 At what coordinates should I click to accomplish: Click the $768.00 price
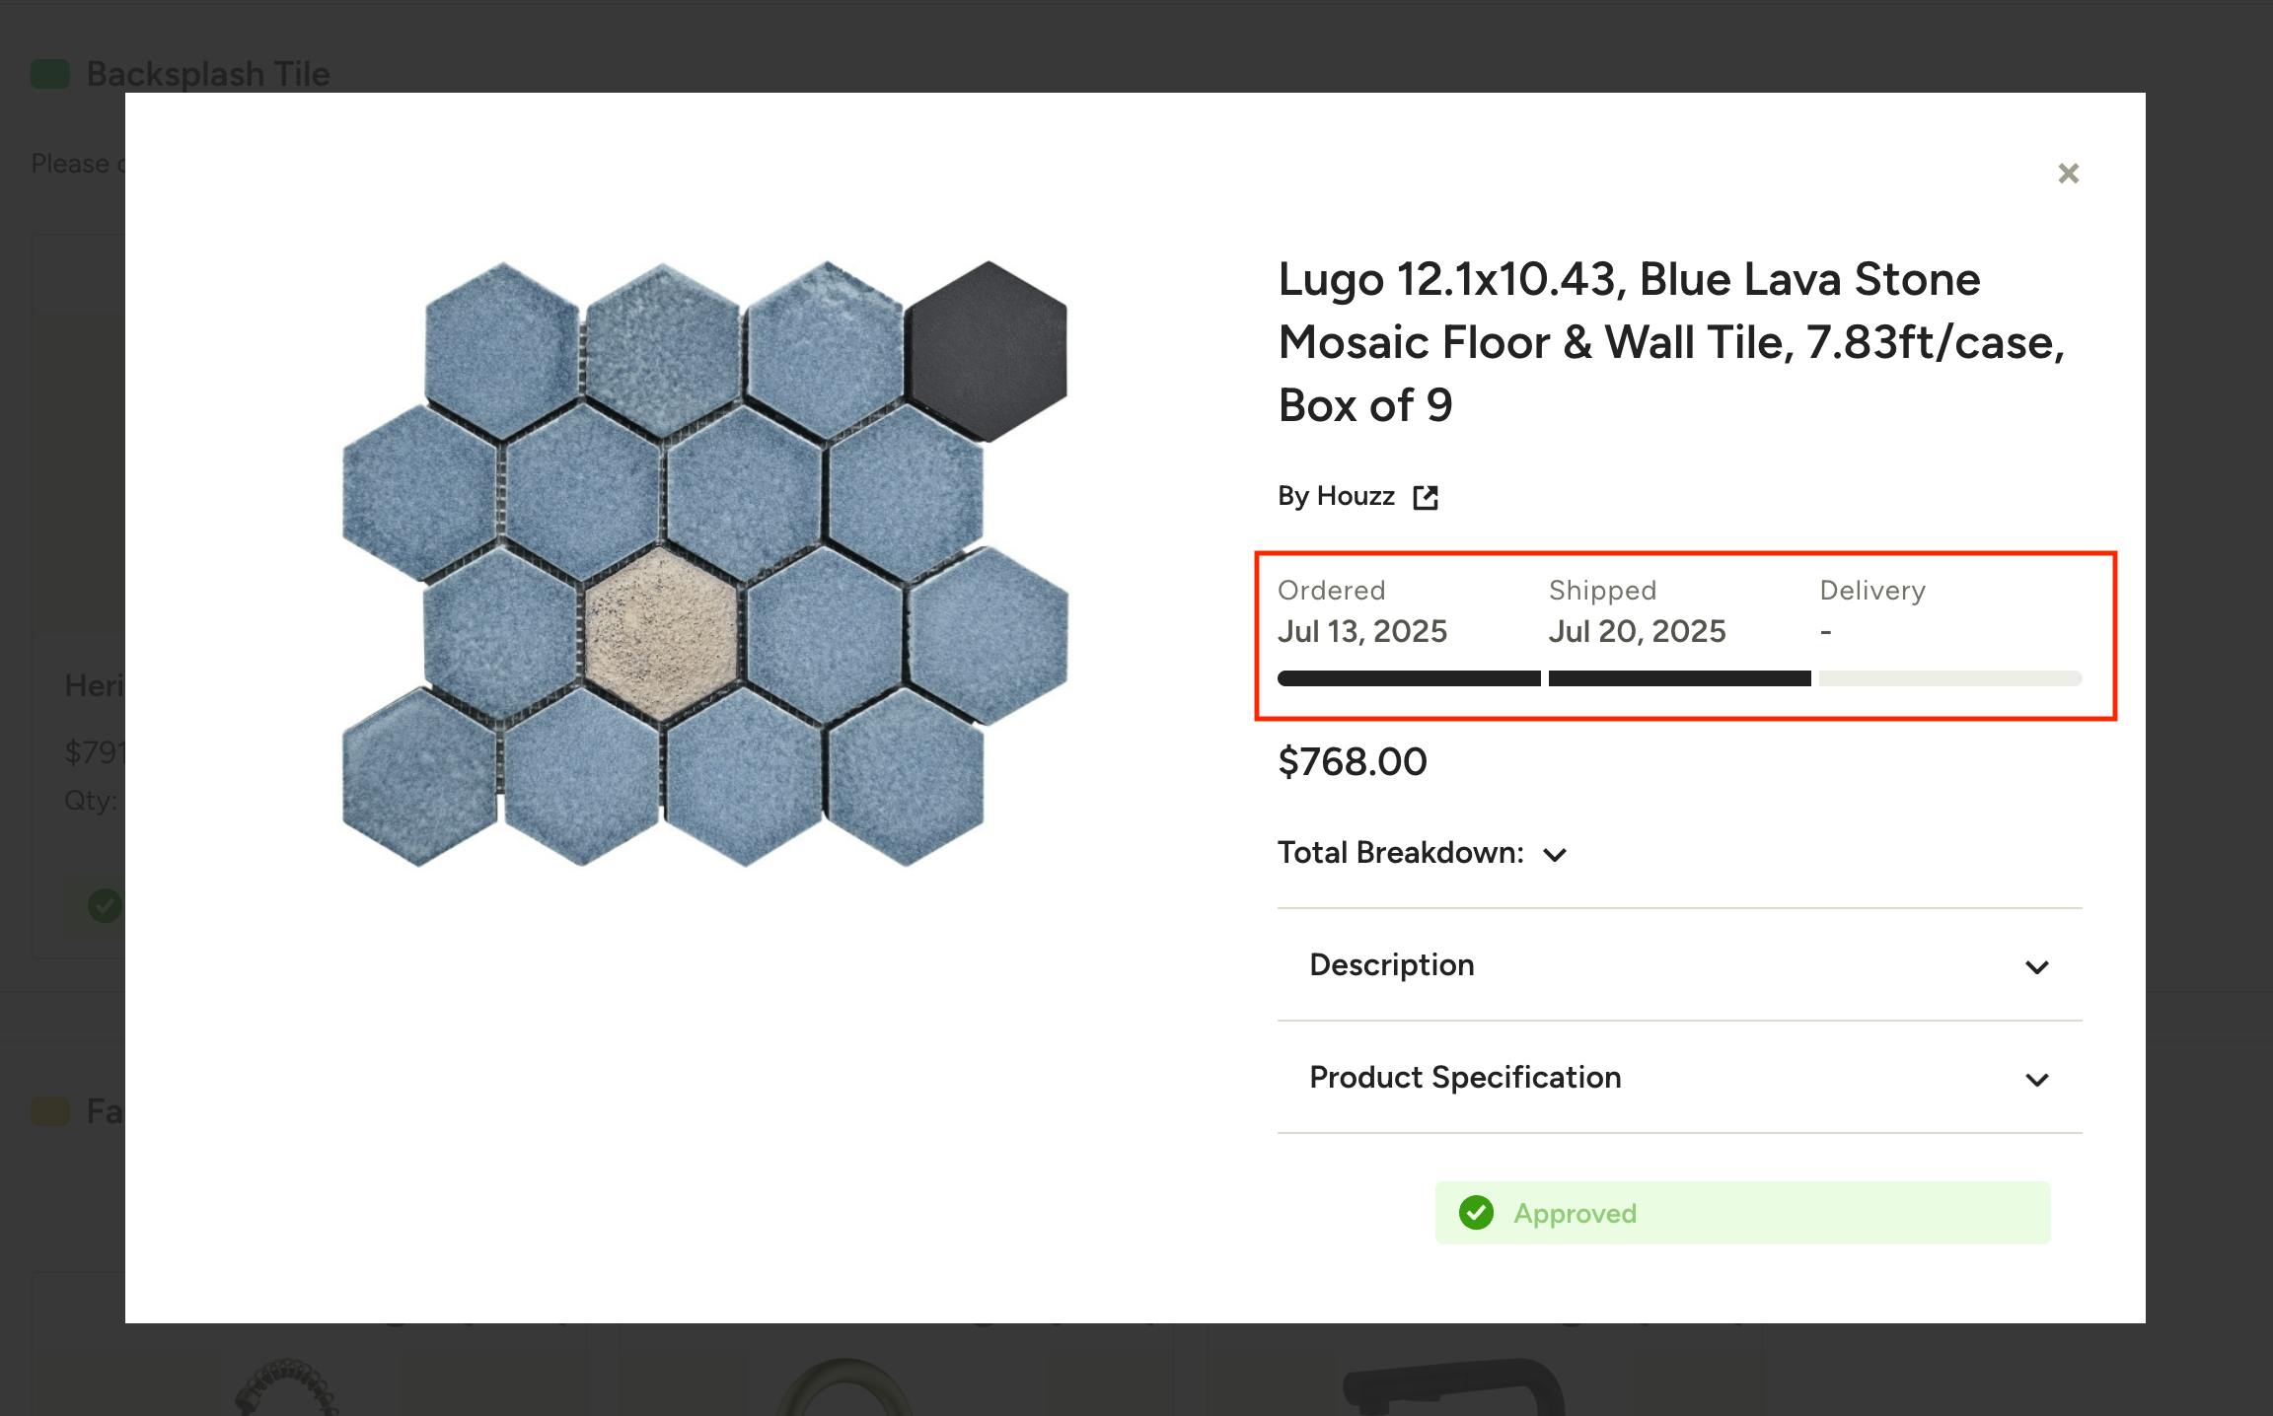(x=1352, y=762)
